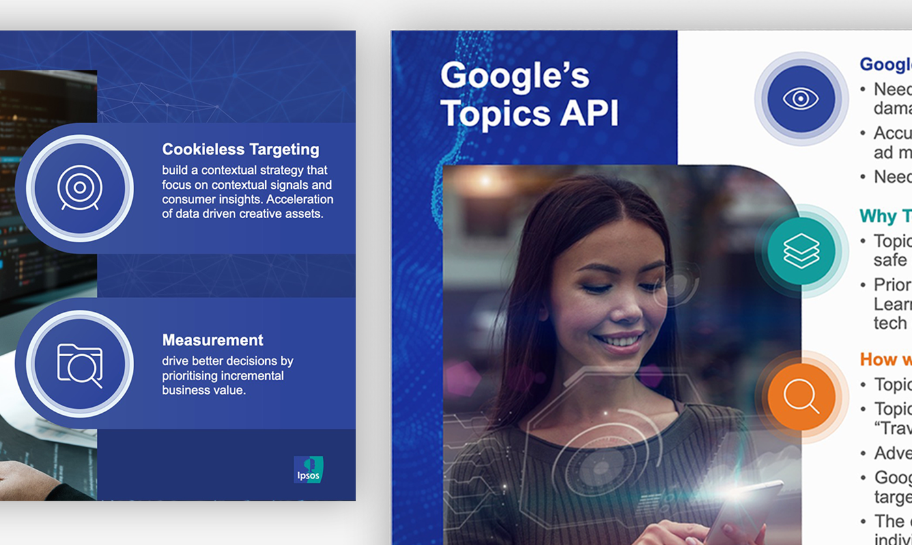This screenshot has width=912, height=545.
Task: Click the teal stacked layers icon
Action: 801,251
